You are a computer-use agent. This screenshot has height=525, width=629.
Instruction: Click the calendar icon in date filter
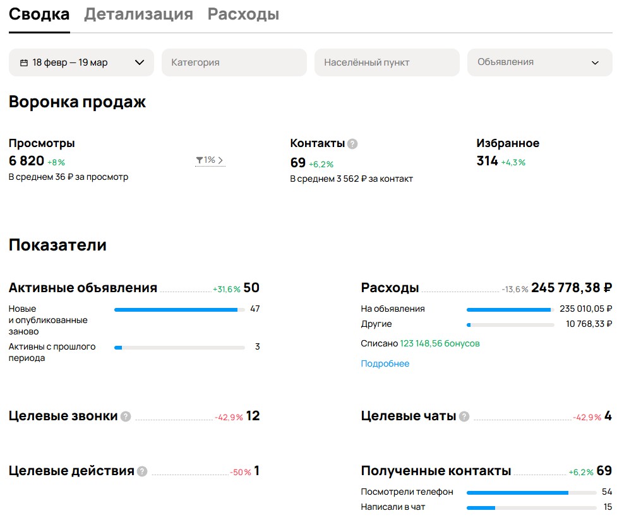pyautogui.click(x=24, y=62)
